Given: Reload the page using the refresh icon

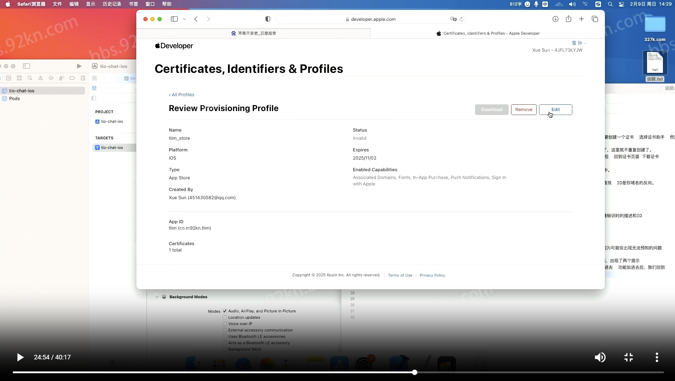Looking at the screenshot, I should (461, 19).
